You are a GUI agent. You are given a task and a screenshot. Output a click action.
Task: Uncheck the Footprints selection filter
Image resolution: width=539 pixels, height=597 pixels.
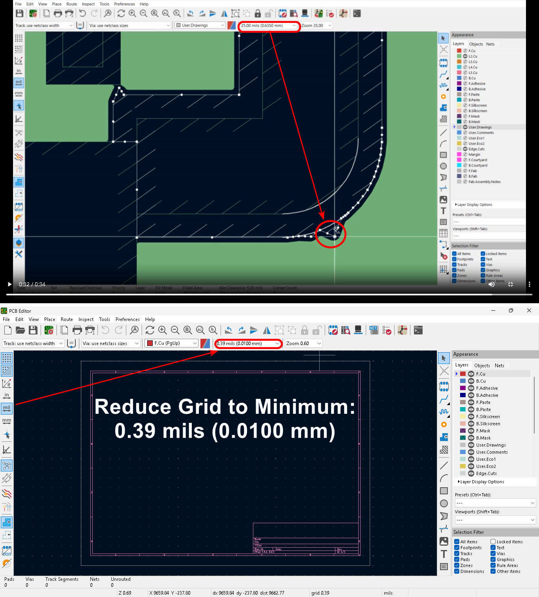point(457,548)
